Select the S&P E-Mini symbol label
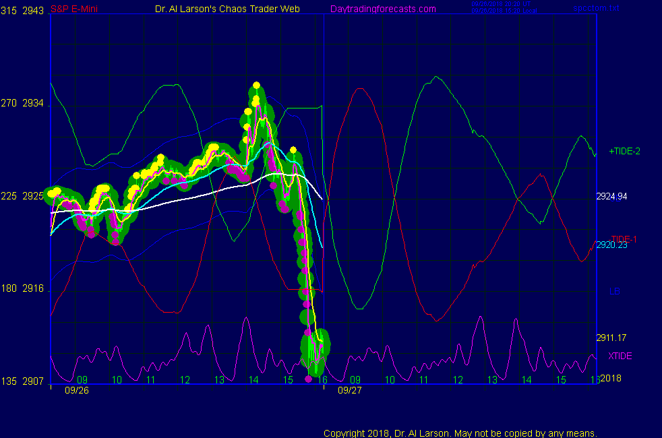The height and width of the screenshot is (438, 662). point(75,9)
